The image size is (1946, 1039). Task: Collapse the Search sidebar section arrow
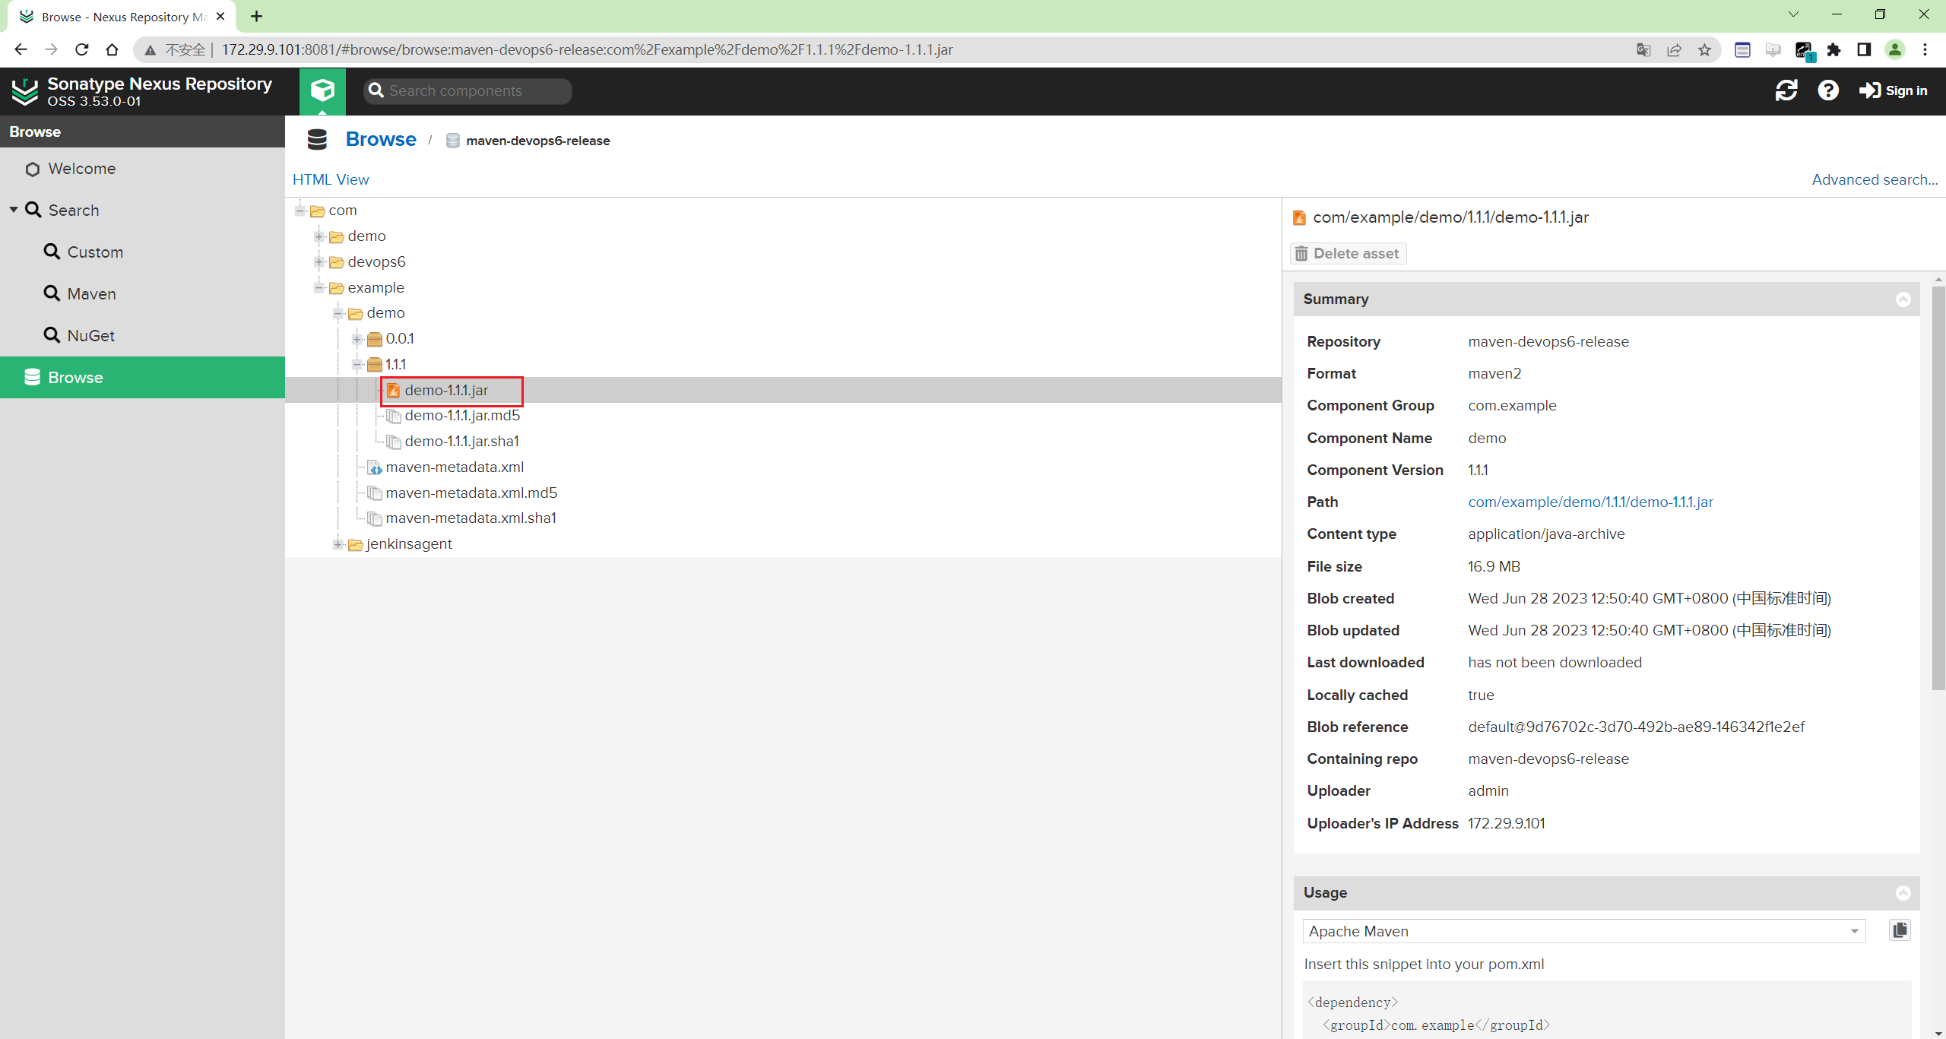coord(14,210)
